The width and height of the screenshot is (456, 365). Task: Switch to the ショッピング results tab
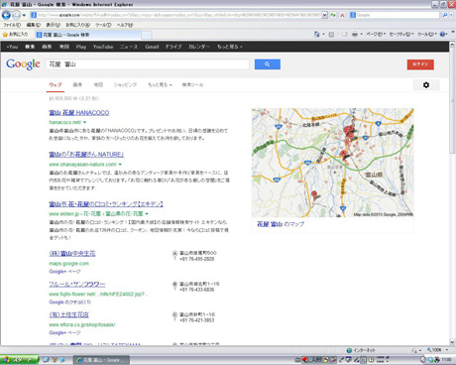coord(125,84)
